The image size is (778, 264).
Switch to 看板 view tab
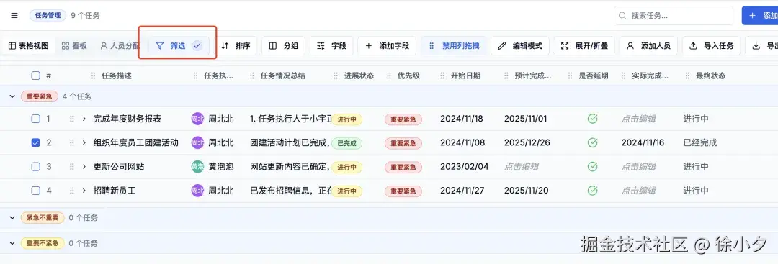click(74, 45)
